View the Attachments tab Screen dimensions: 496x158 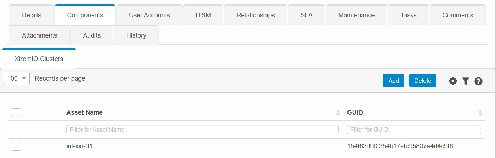pyautogui.click(x=40, y=35)
